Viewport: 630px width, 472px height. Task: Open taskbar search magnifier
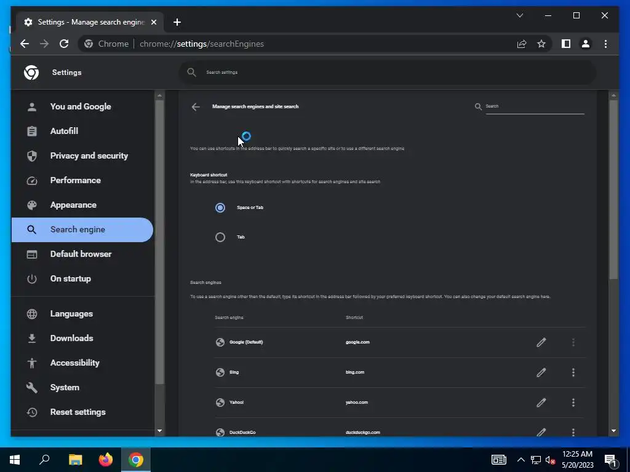(44, 460)
